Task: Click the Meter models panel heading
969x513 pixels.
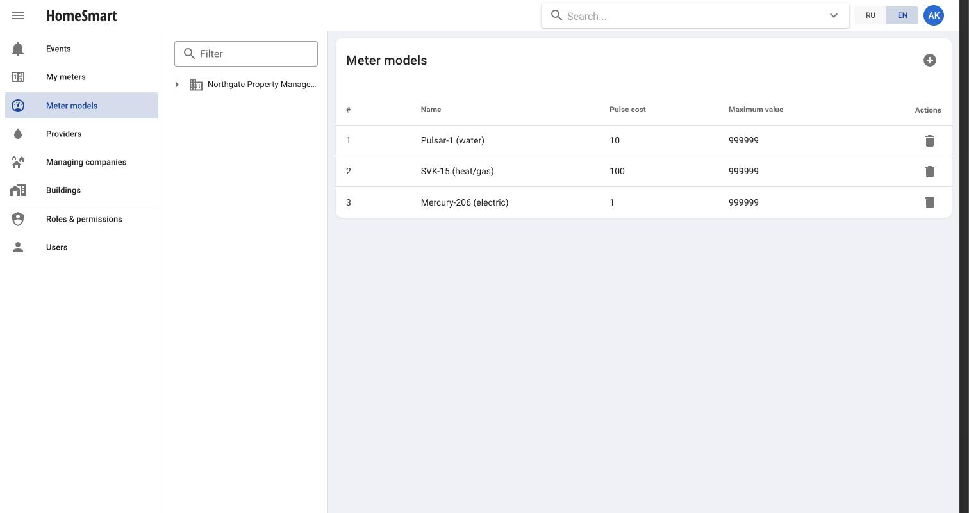Action: click(x=386, y=60)
